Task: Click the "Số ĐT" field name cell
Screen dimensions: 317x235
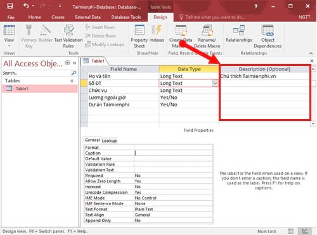Action: click(123, 83)
